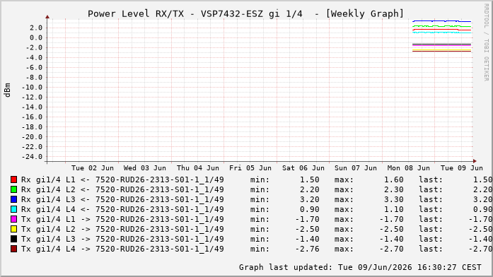Select the graph title 'Power Level RX/TX - VSP7432-ESZ gi 1/4'

tap(195, 14)
